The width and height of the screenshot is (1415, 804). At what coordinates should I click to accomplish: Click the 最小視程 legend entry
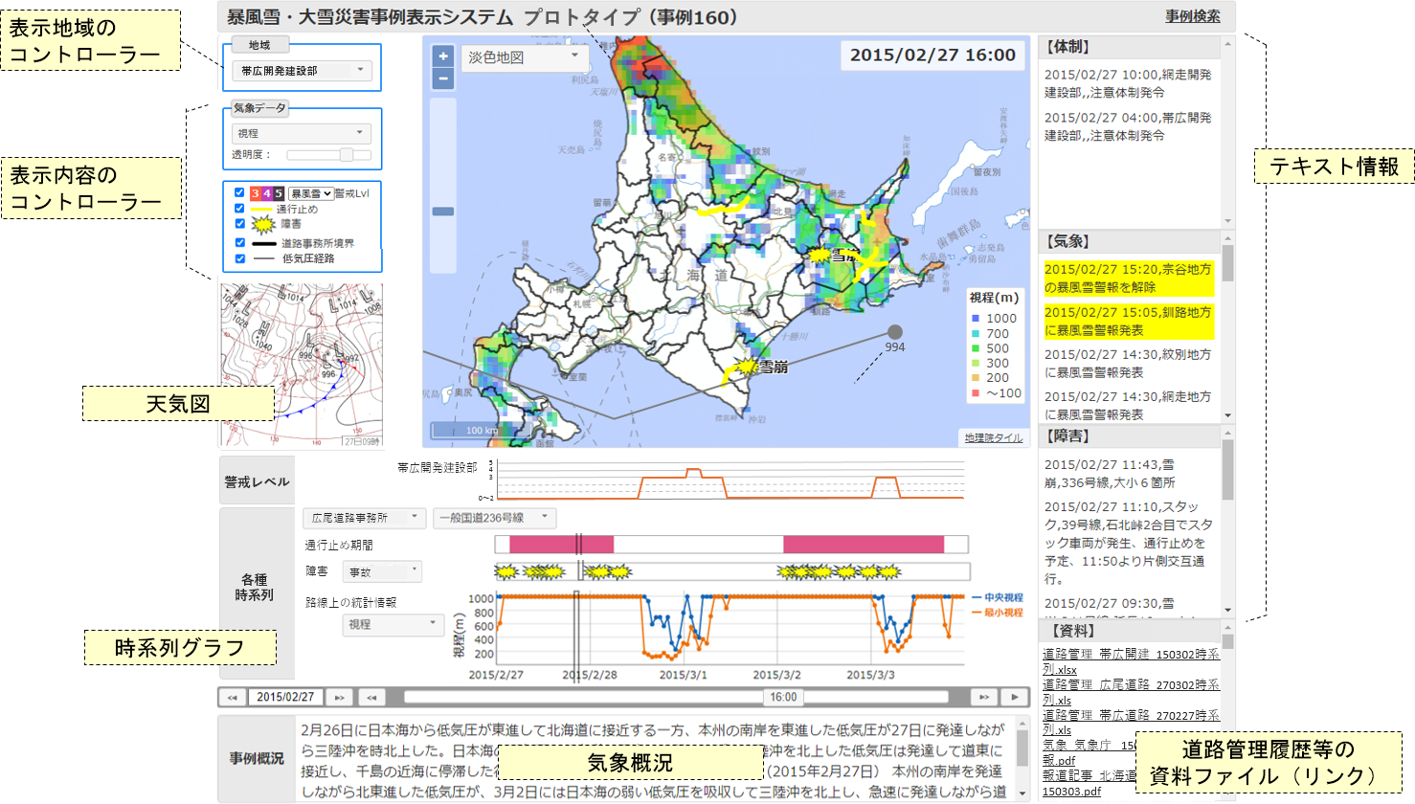[x=996, y=613]
